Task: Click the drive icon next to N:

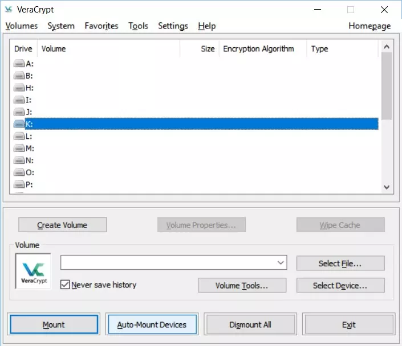Action: coord(19,160)
